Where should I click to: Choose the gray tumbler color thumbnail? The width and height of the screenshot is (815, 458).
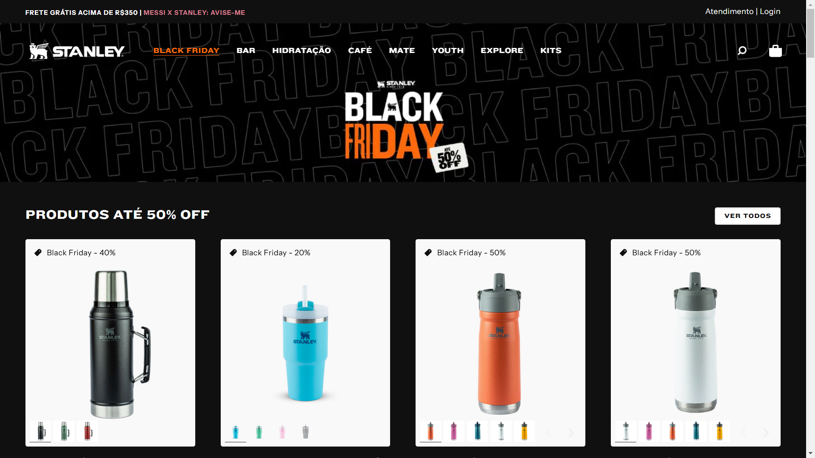(306, 432)
